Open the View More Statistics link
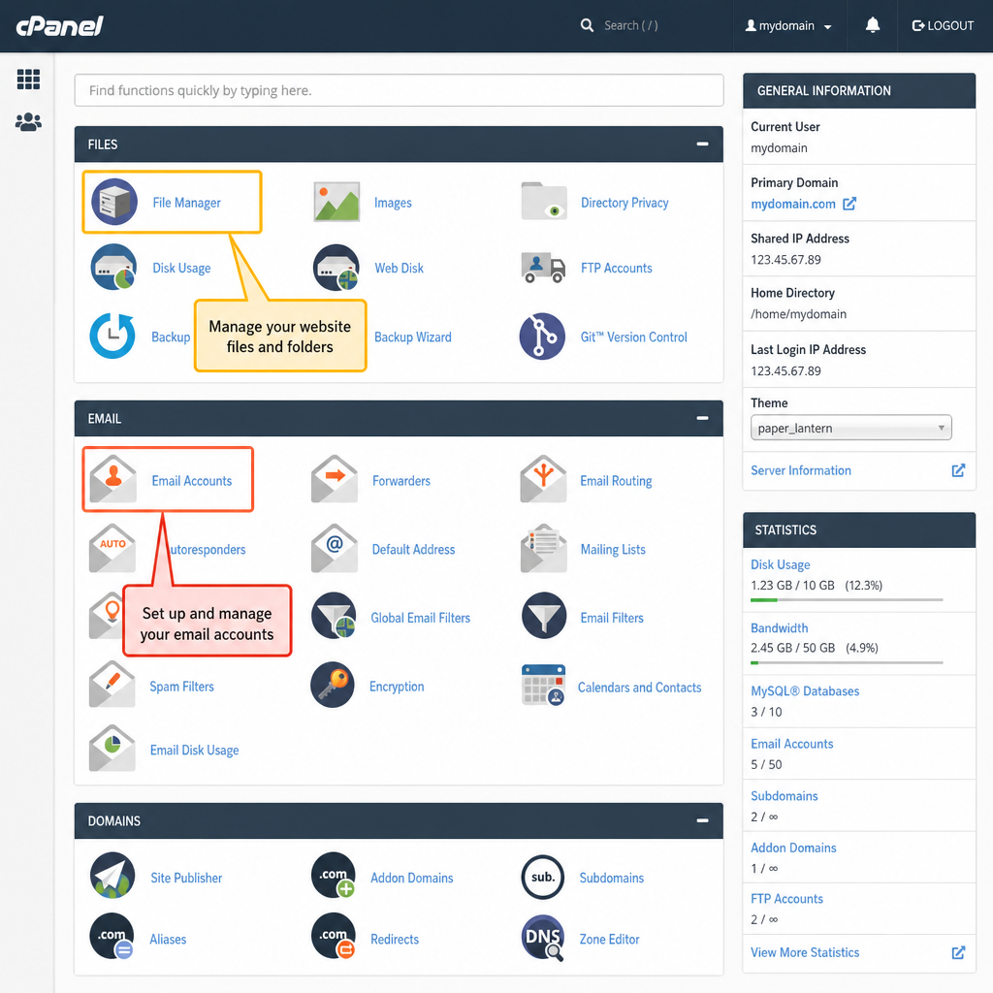This screenshot has height=993, width=993. point(804,952)
